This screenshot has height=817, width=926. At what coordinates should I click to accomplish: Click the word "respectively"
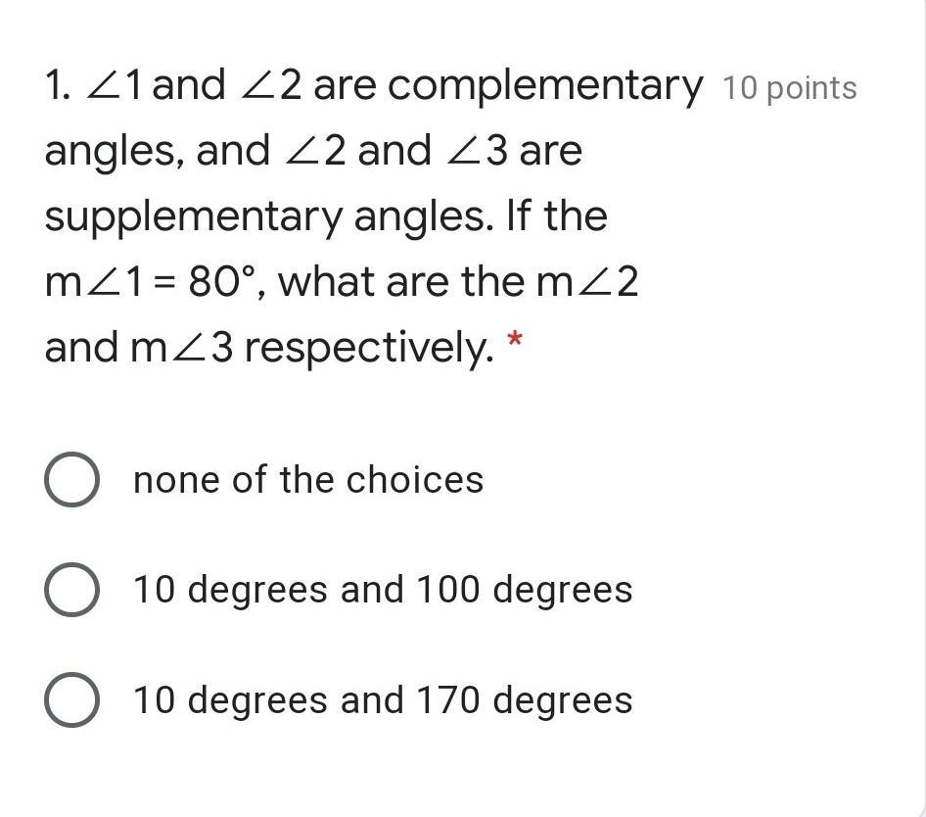point(369,349)
